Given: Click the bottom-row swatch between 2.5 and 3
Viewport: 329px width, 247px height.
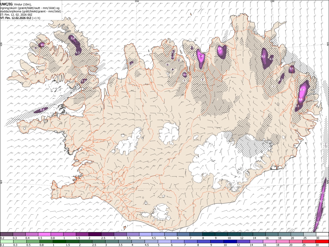Looking at the screenshot, I should (99, 242).
